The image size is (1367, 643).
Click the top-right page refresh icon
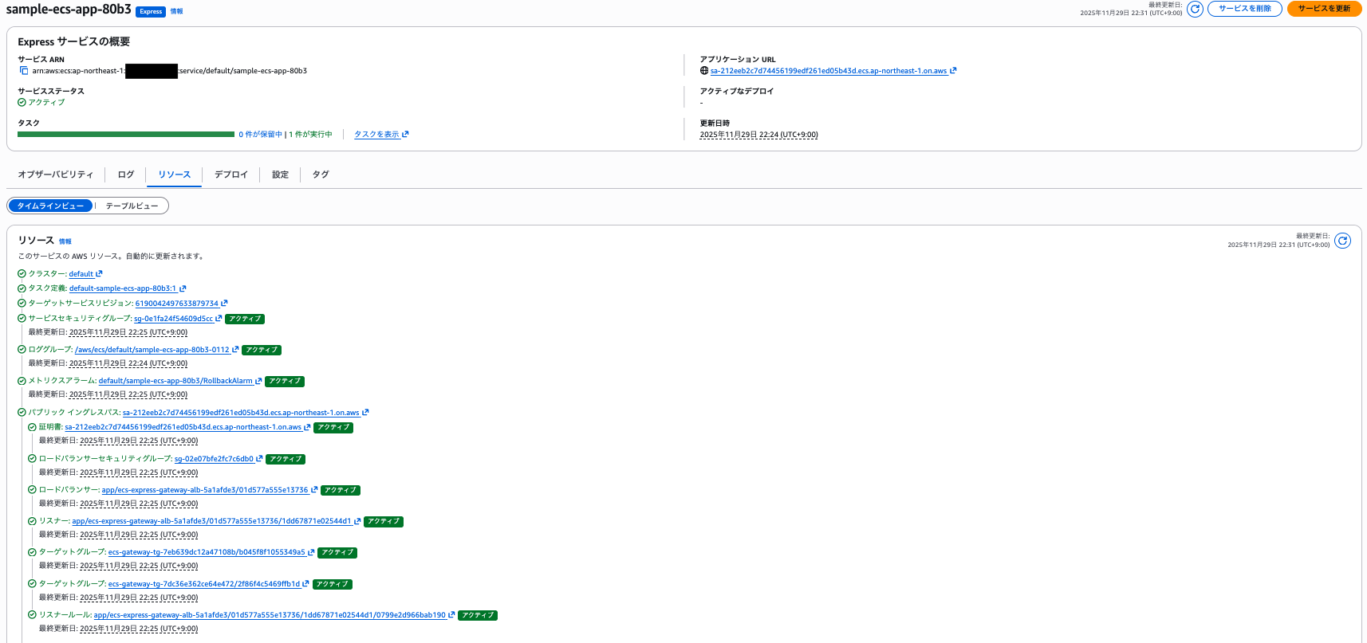pos(1195,9)
